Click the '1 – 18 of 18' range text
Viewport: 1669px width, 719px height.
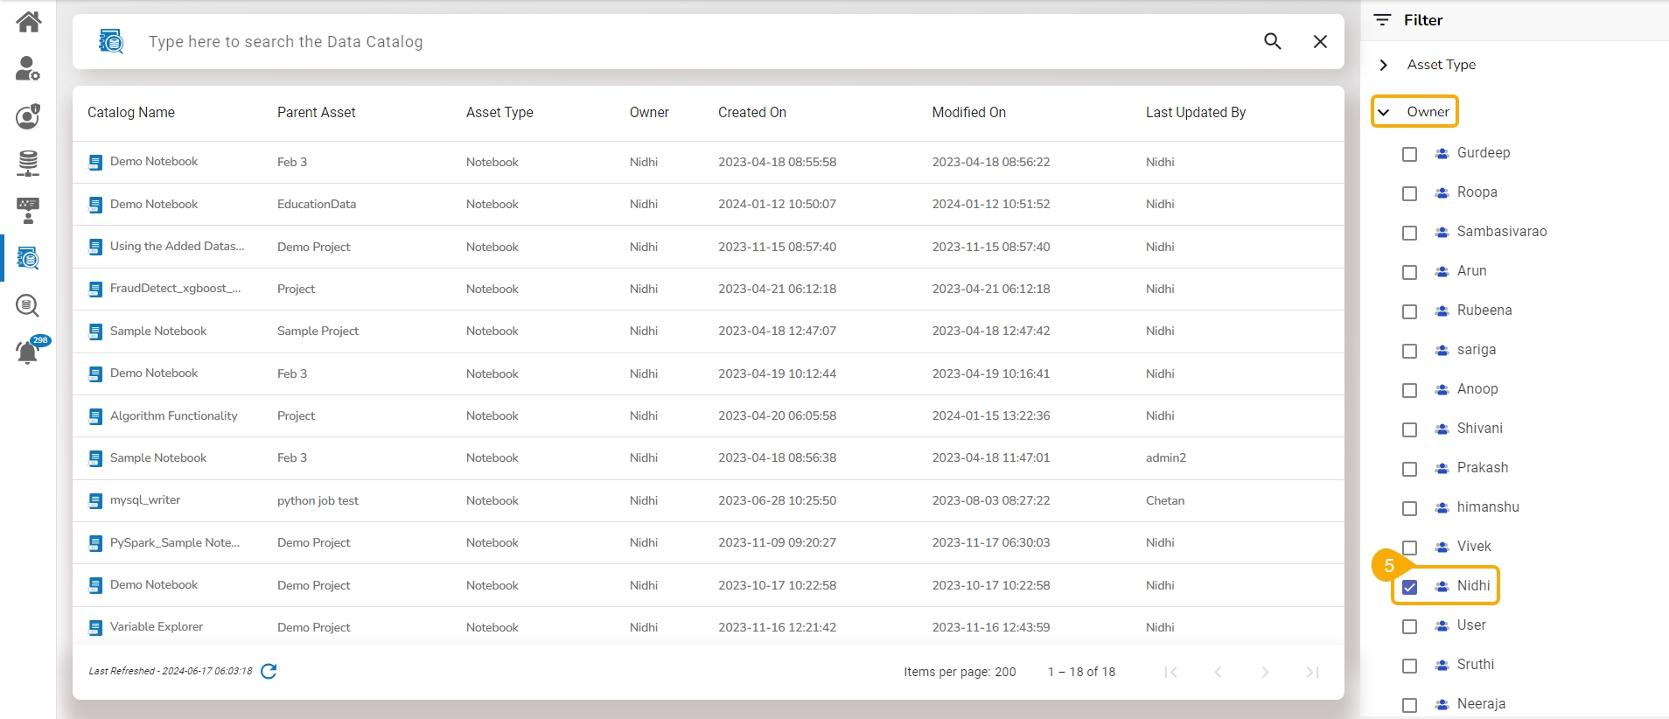1082,672
